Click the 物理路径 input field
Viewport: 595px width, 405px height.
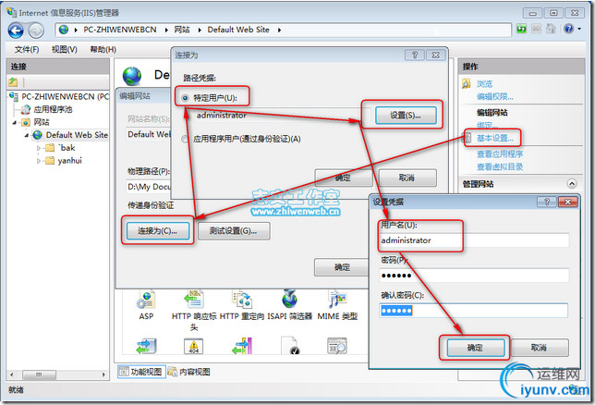[x=149, y=187]
